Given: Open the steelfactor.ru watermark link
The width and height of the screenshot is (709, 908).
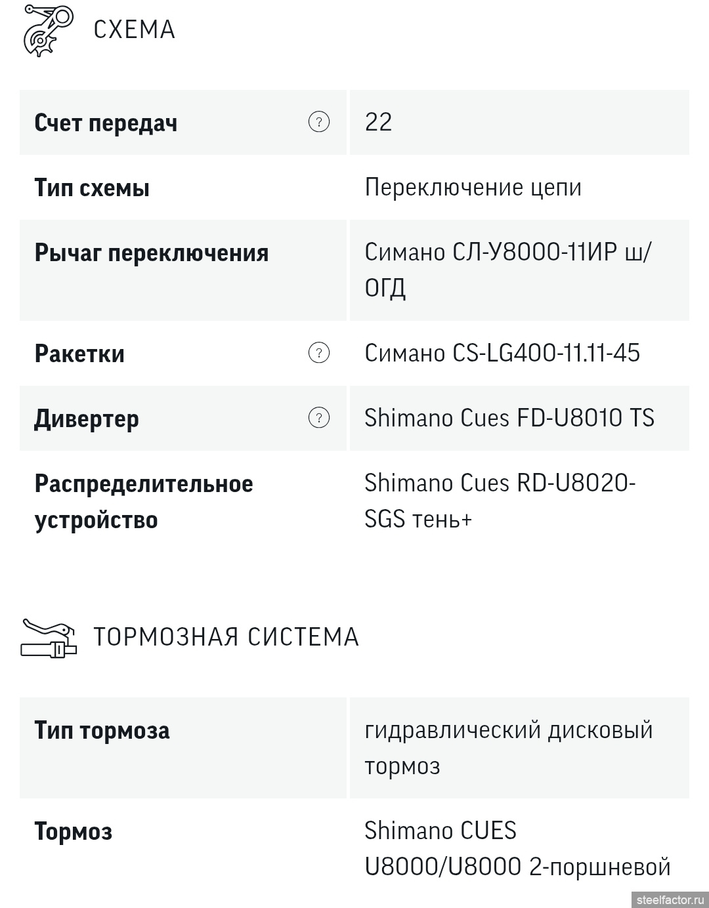Looking at the screenshot, I should click(x=669, y=899).
